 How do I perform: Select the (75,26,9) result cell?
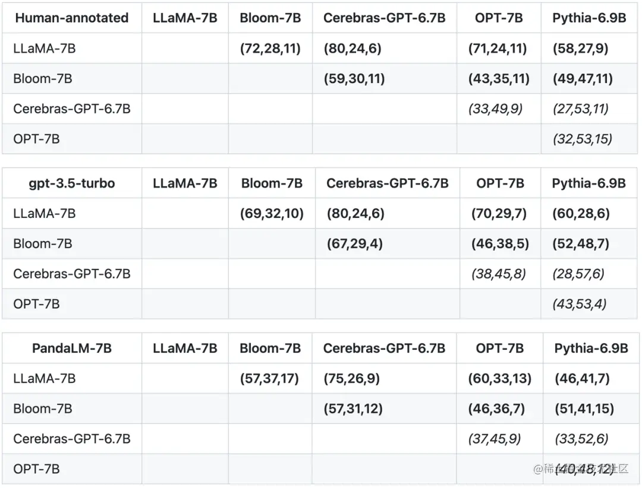pos(353,379)
